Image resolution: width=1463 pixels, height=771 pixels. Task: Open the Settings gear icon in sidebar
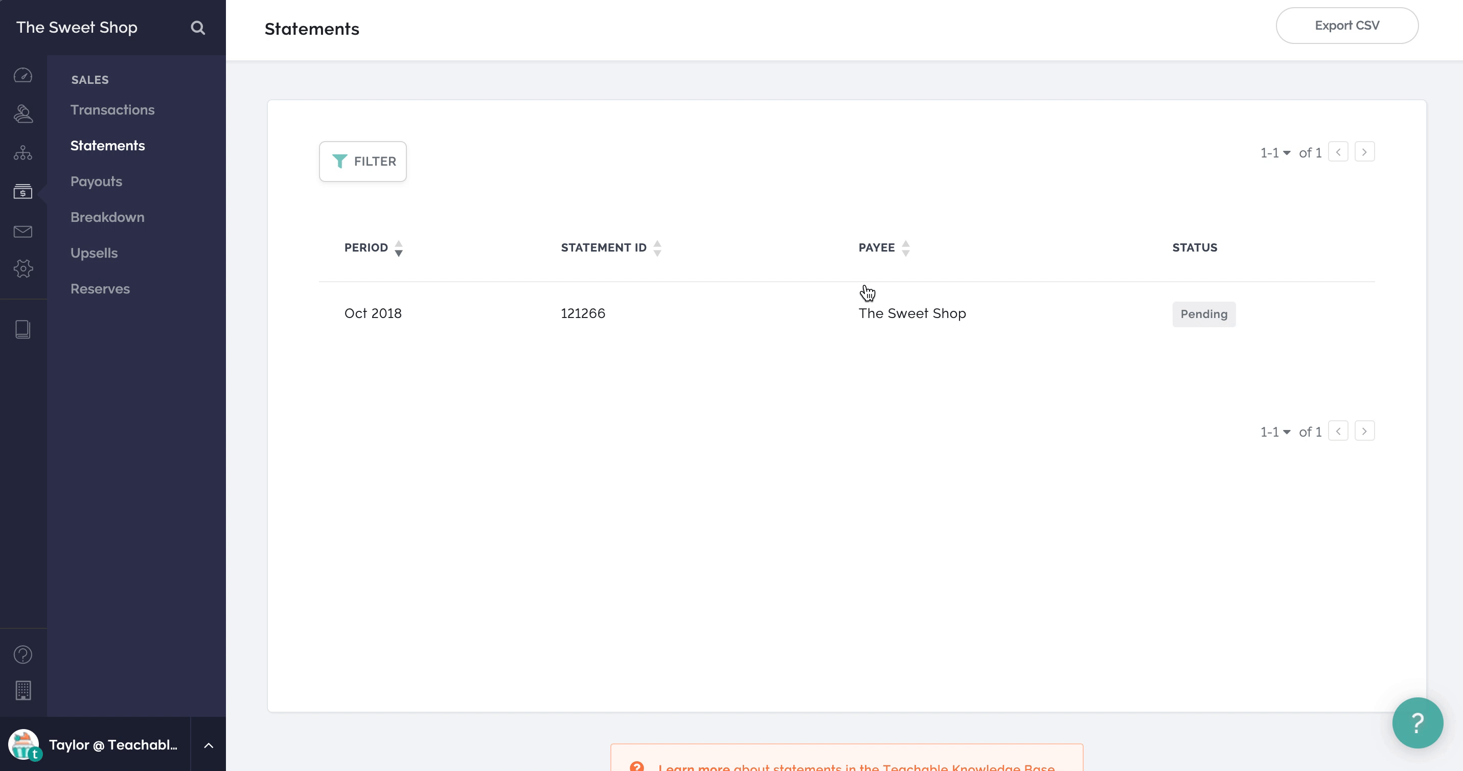pyautogui.click(x=22, y=269)
